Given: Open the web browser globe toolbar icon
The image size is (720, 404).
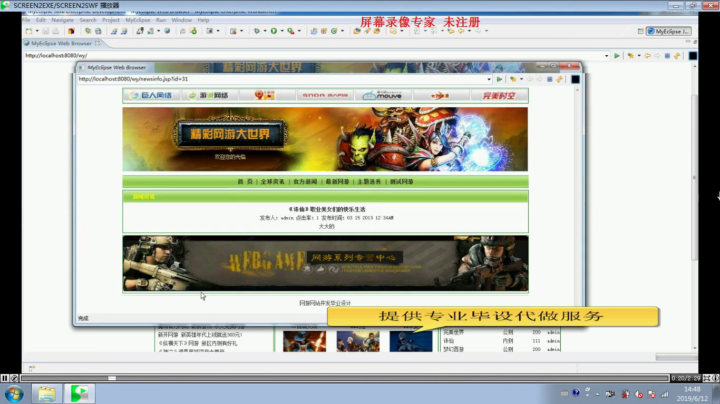Looking at the screenshot, I should 167,31.
